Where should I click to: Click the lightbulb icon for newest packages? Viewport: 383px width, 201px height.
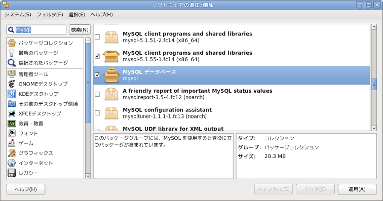click(12, 53)
